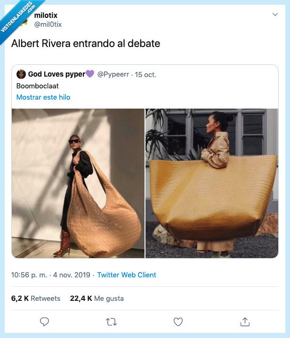This screenshot has width=290, height=338.
Task: Open the right giant tote photo
Action: tap(212, 183)
